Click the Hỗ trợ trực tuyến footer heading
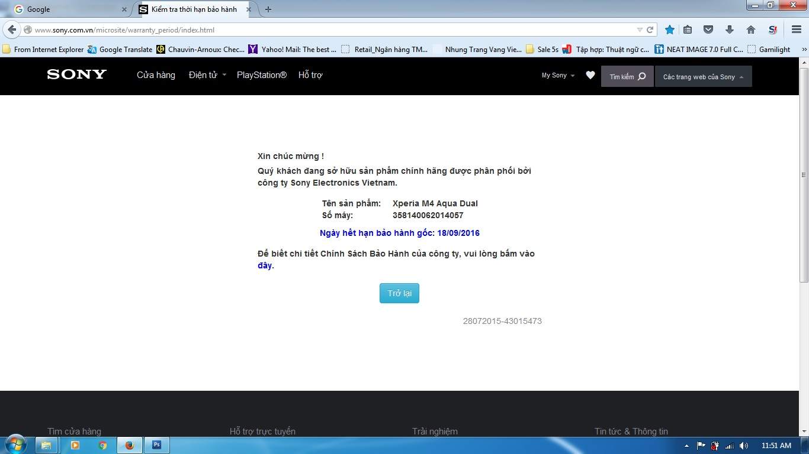This screenshot has height=454, width=809. coord(262,432)
